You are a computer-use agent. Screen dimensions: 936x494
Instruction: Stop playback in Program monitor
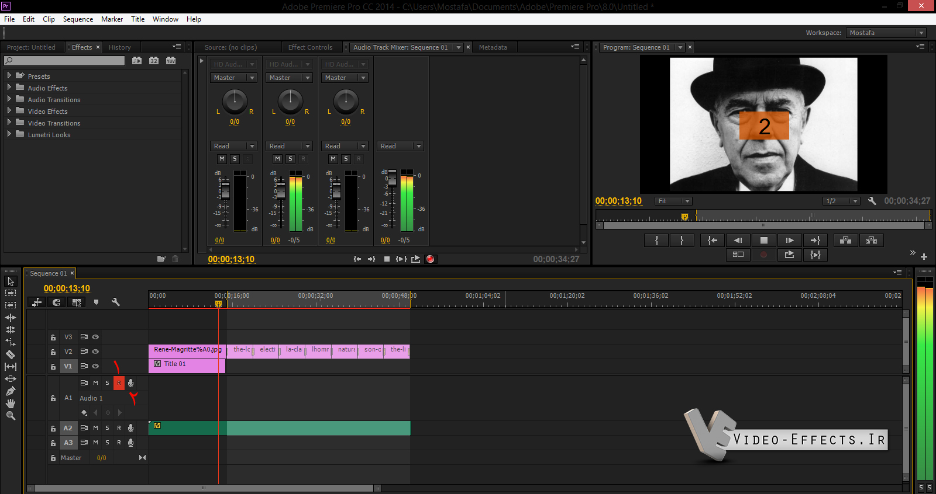(x=763, y=240)
